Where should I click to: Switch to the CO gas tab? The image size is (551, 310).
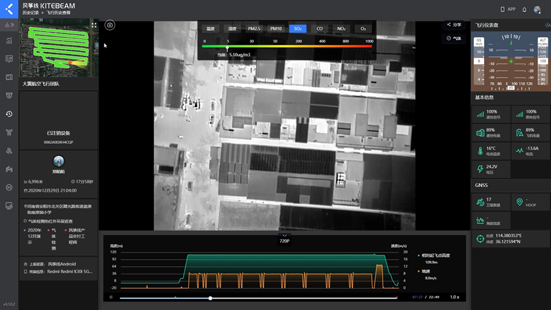[320, 29]
